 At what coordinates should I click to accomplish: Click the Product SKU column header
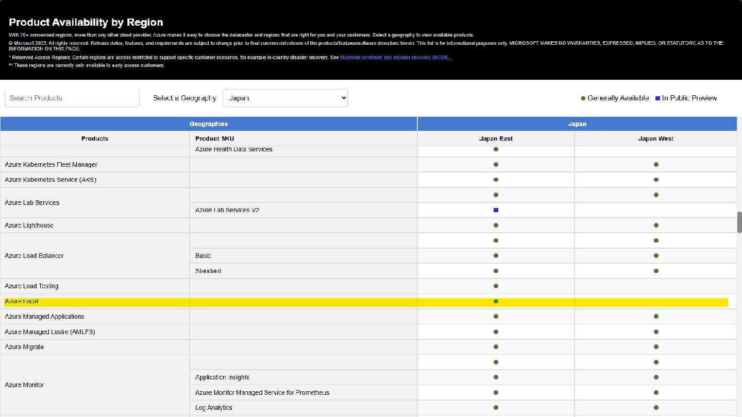(x=303, y=138)
